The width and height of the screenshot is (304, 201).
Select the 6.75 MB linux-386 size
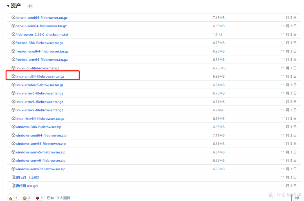click(x=219, y=68)
